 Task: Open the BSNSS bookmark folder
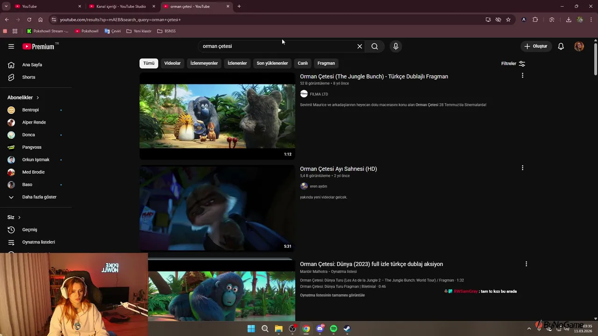[166, 31]
